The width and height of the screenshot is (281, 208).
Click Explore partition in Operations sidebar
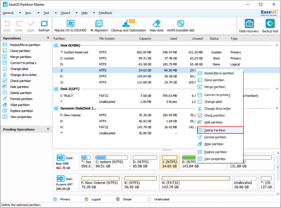pos(18,111)
